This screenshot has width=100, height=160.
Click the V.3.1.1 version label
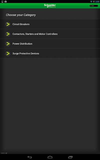coord(4,153)
